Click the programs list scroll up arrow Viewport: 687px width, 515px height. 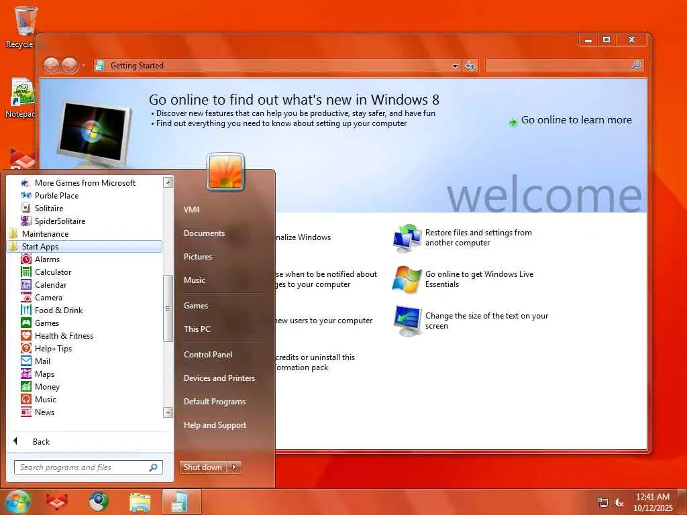(x=168, y=182)
